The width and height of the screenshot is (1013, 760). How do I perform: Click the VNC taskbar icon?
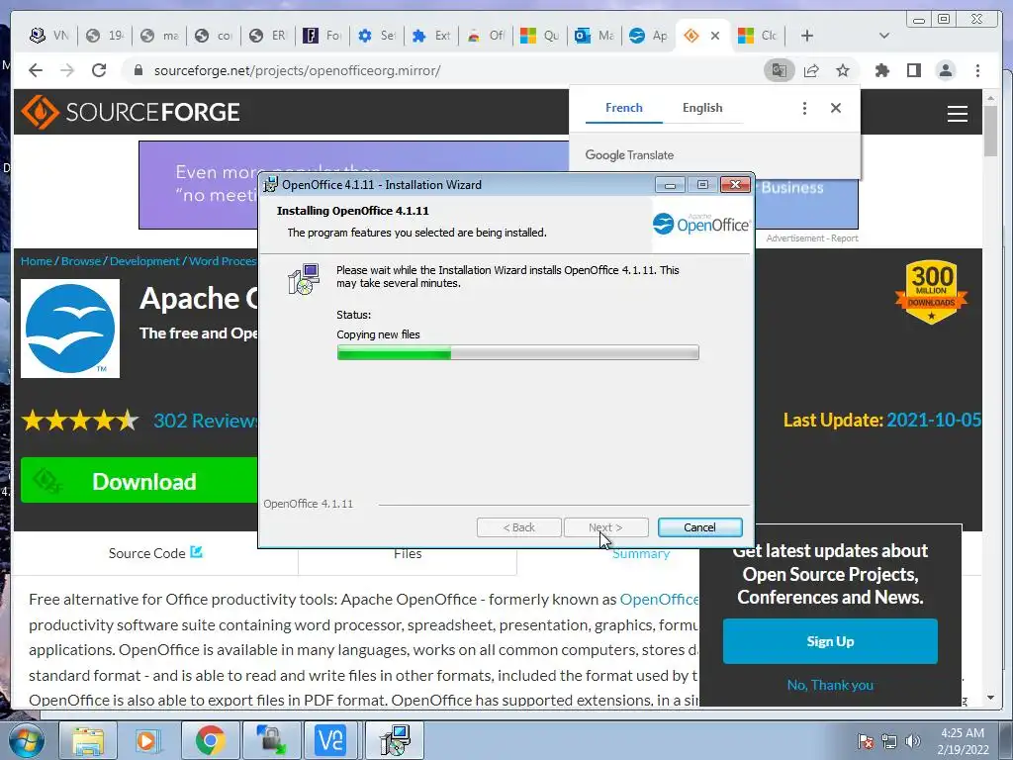point(331,740)
